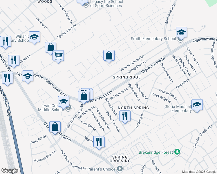Click the SPRINGRIDGE neighborhood label

127,77
